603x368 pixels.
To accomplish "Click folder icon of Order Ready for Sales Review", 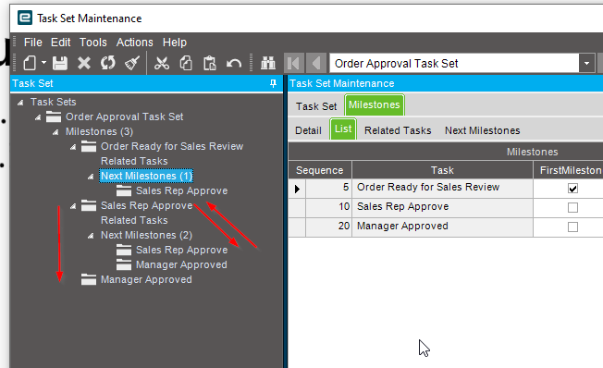I will click(x=89, y=146).
